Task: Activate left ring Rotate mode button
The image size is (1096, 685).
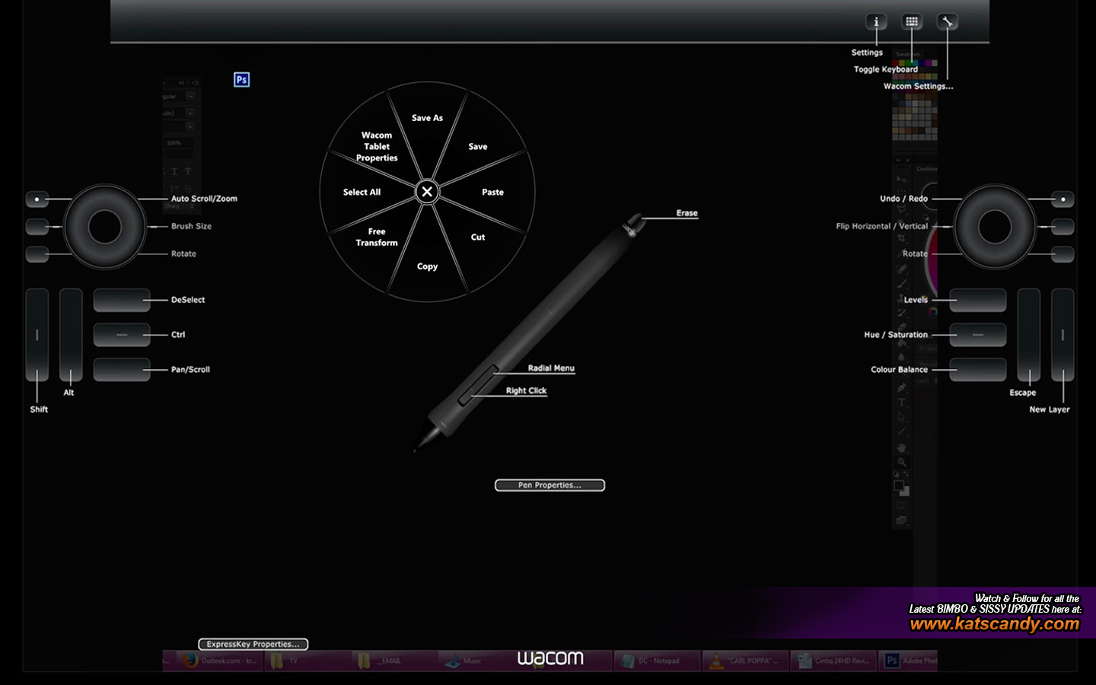Action: 37,254
